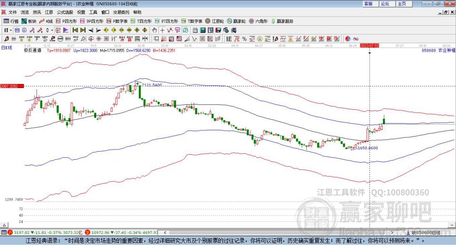Toggle the highlighted brain-shaped analysis icon
The height and width of the screenshot is (245, 456).
[x=186, y=30]
